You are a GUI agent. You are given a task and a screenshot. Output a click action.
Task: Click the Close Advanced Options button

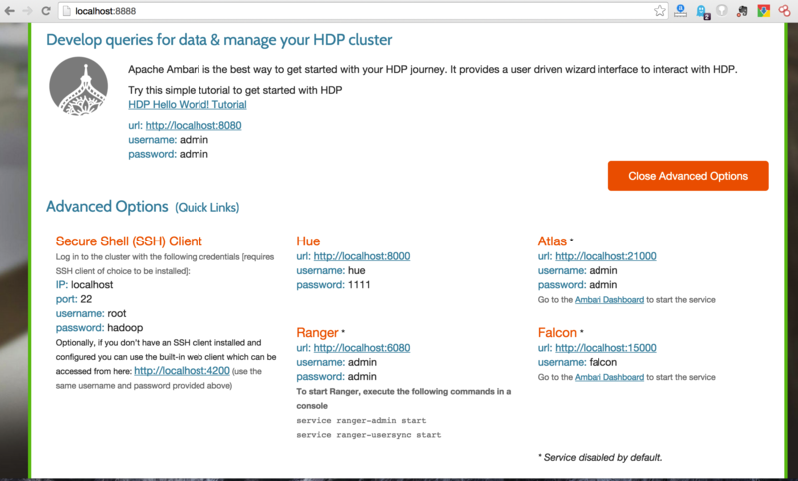[x=688, y=176]
